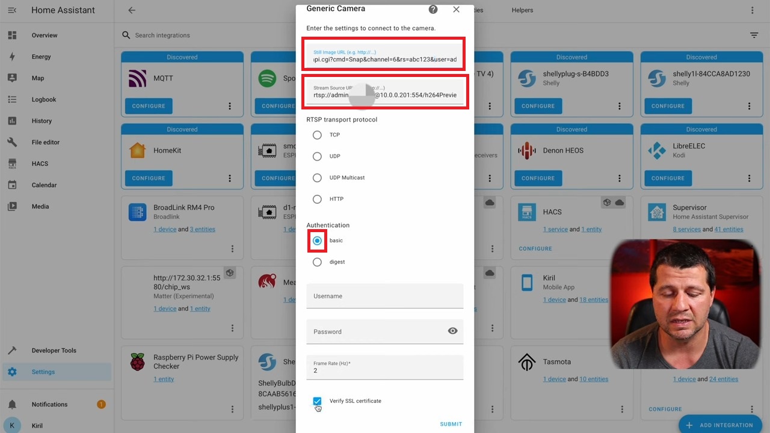Select the TCP transport protocol
Screen dimensions: 770x433
coord(317,135)
